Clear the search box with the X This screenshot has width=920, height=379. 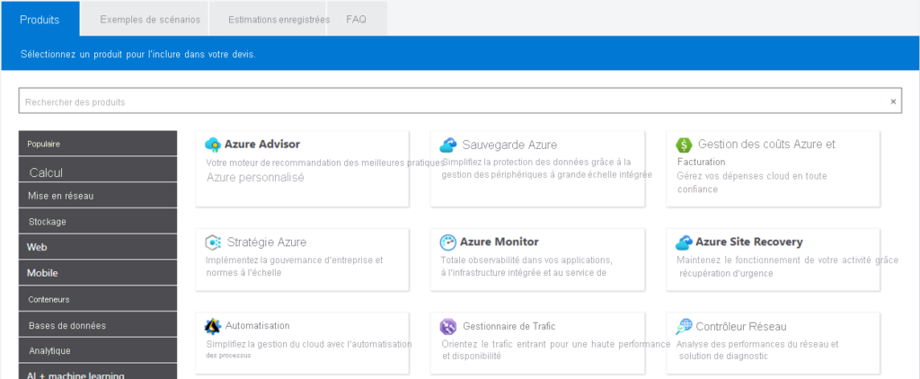tap(893, 101)
